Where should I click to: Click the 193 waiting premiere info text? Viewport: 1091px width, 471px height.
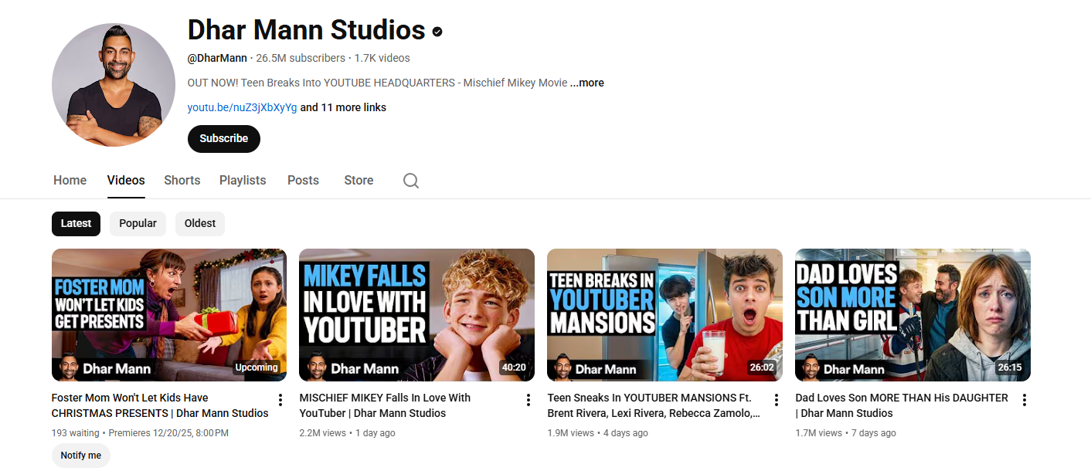tap(140, 433)
